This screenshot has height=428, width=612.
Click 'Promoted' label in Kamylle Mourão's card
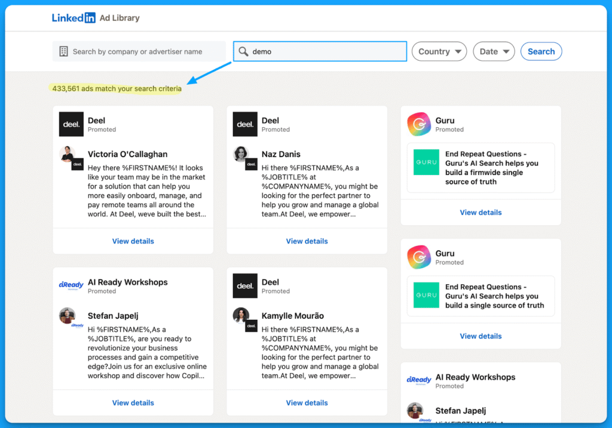point(276,291)
